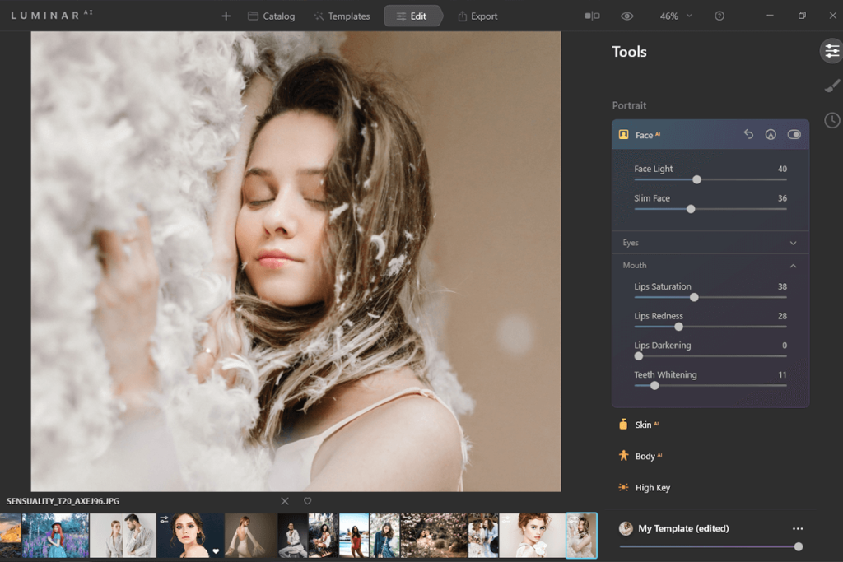The height and width of the screenshot is (562, 843).
Task: Click the before/after compare icon
Action: (x=592, y=16)
